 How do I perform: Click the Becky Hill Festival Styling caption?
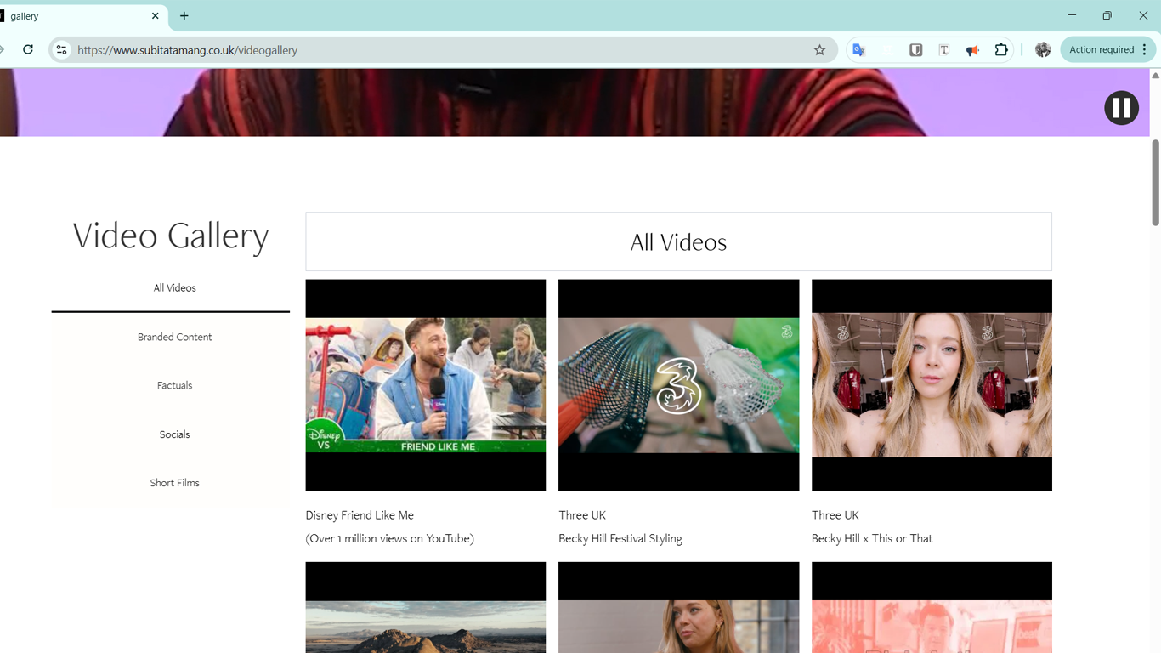coord(620,538)
